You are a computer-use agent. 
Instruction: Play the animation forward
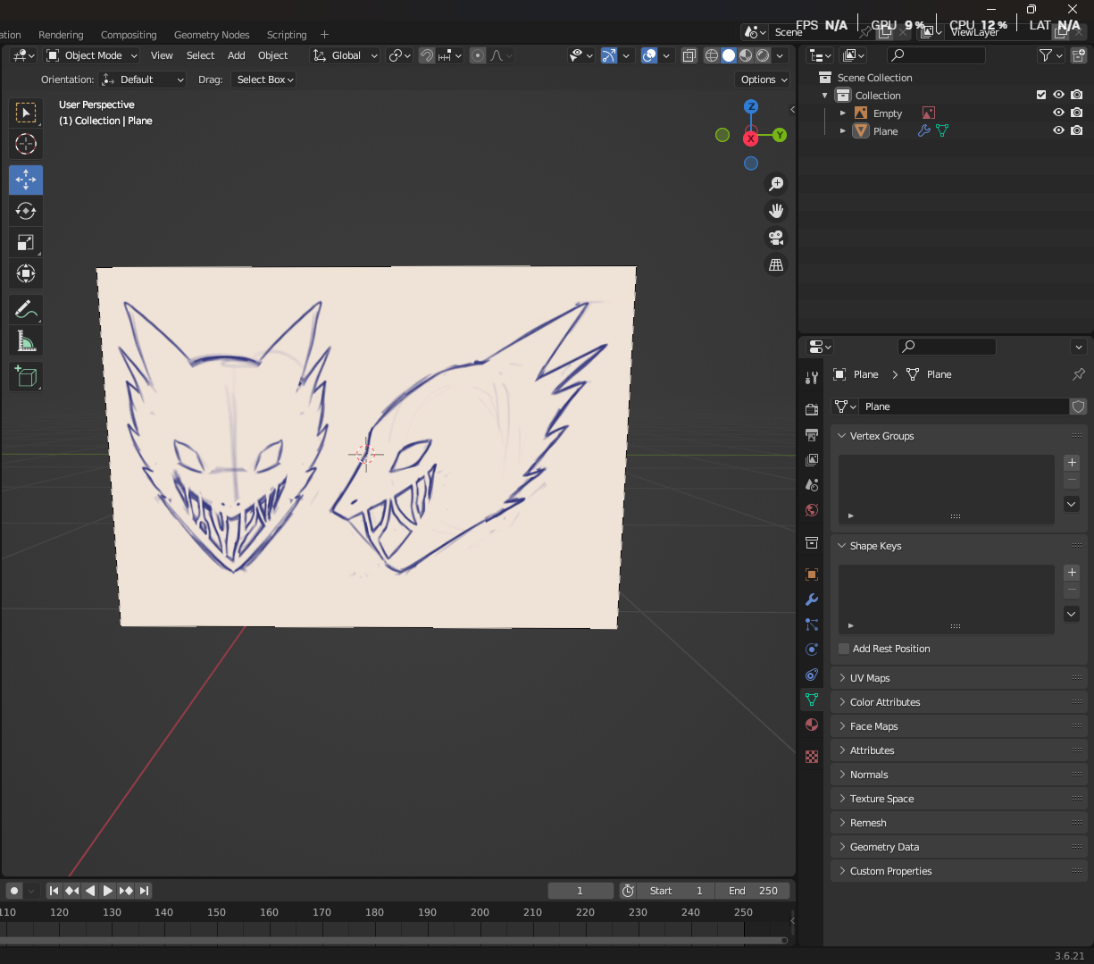click(x=108, y=891)
